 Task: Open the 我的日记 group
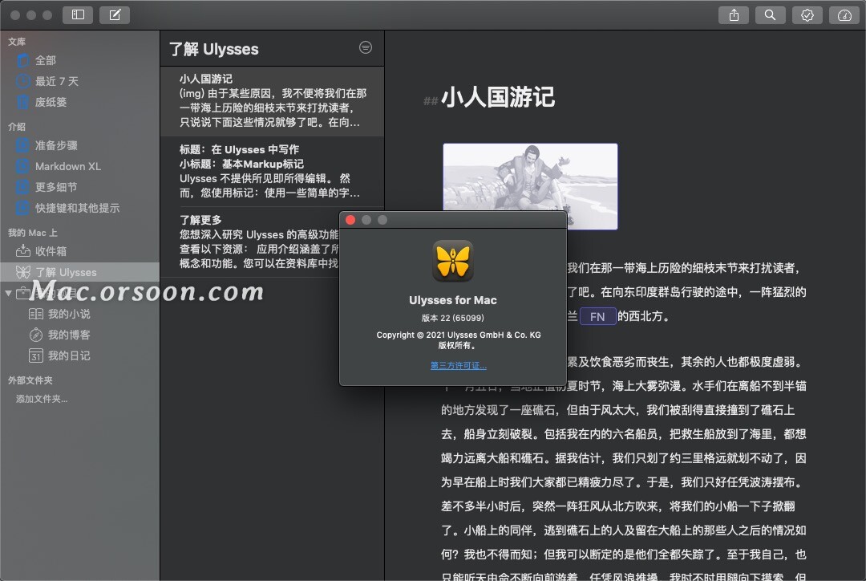click(79, 356)
